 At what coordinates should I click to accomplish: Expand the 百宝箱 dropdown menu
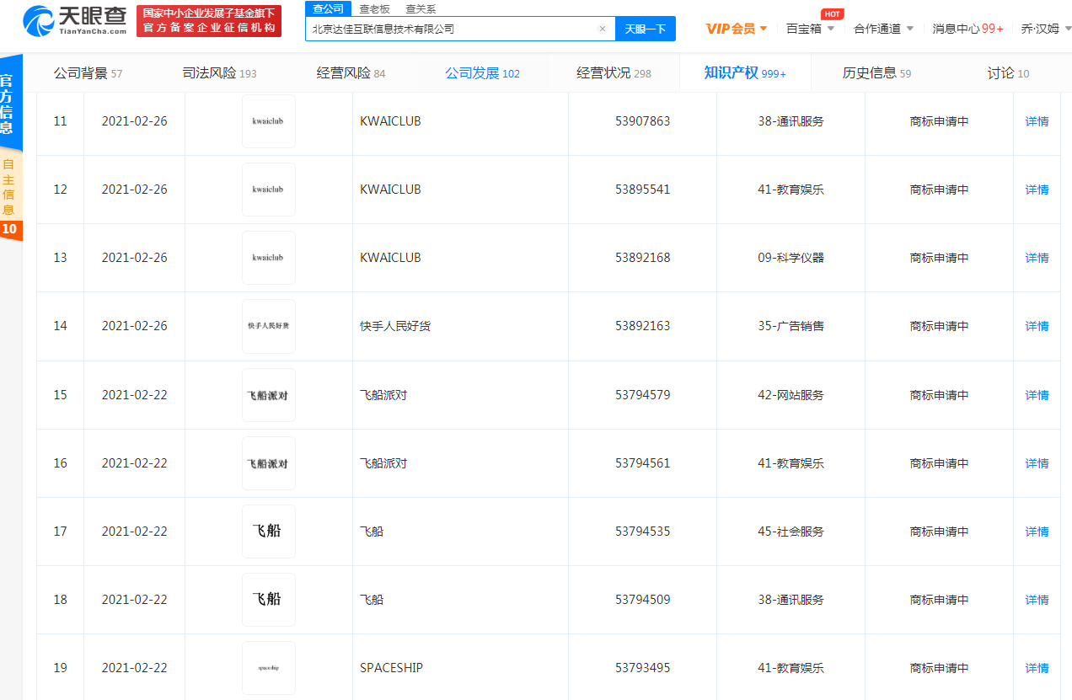(x=810, y=29)
